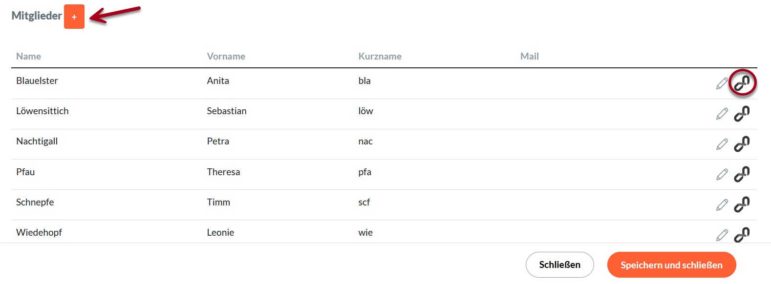771x284 pixels.
Task: Click the link icon for Petra Nachtigall
Action: (742, 143)
